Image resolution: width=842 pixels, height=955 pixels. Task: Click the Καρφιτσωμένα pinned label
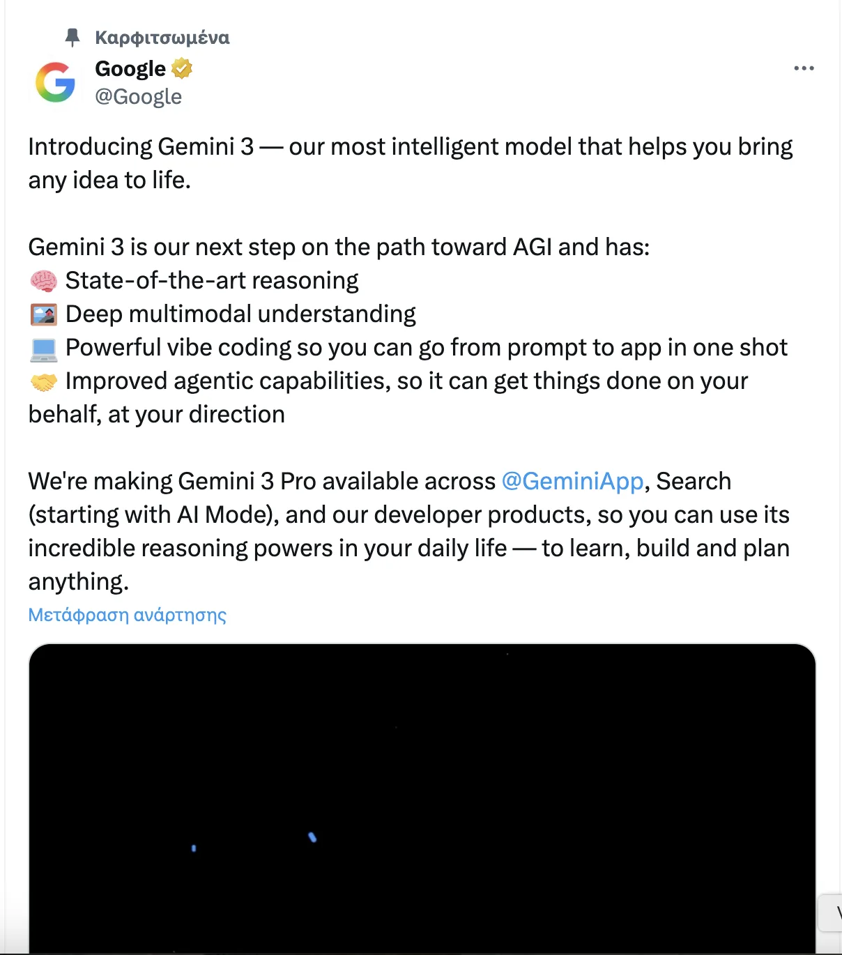(162, 38)
